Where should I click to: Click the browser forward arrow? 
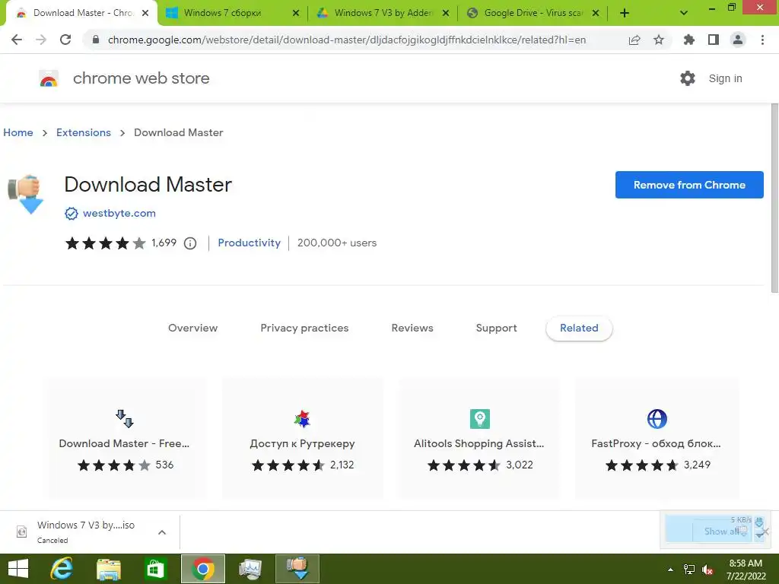[41, 40]
